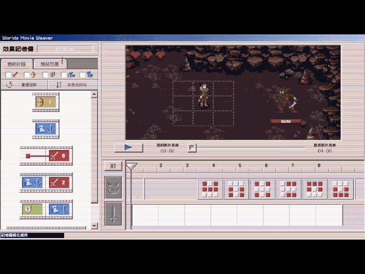Select the sword player track icon
Screen dimensions: 365x274
[x=113, y=214]
